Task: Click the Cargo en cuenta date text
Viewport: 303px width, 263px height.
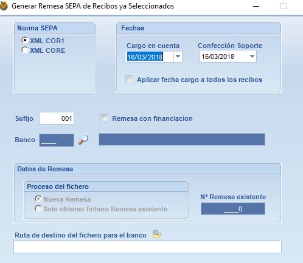Action: (x=145, y=57)
